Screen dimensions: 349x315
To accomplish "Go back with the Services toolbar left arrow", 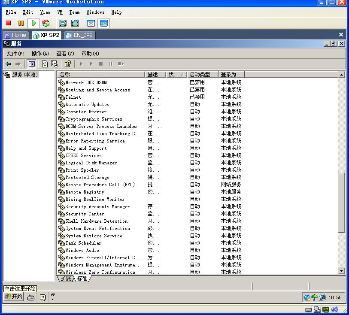I will point(8,64).
